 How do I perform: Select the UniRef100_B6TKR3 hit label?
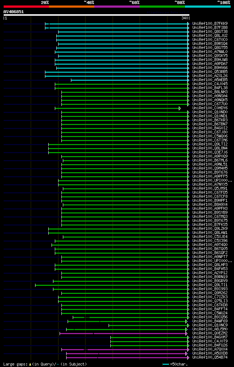(210, 120)
